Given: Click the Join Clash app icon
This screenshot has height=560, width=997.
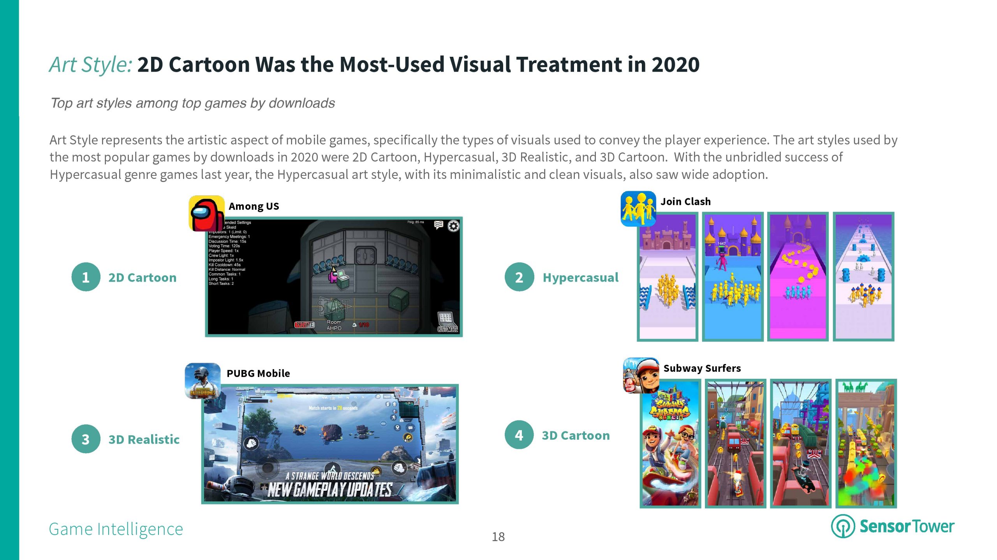Looking at the screenshot, I should tap(638, 209).
